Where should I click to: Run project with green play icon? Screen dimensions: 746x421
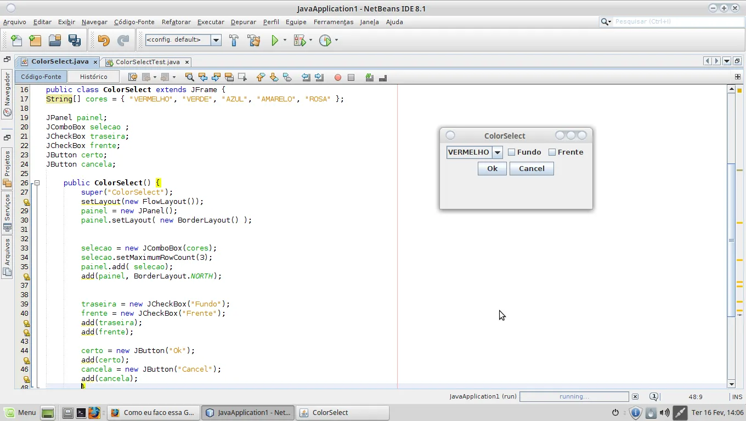click(x=275, y=41)
